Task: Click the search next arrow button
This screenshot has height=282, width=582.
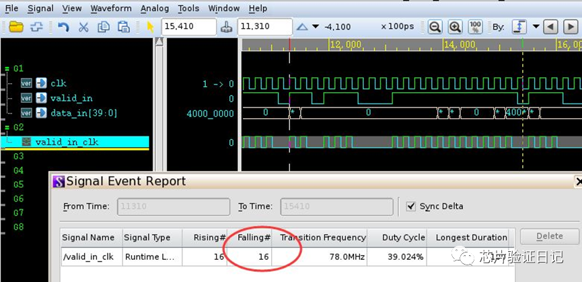Action: [x=571, y=27]
